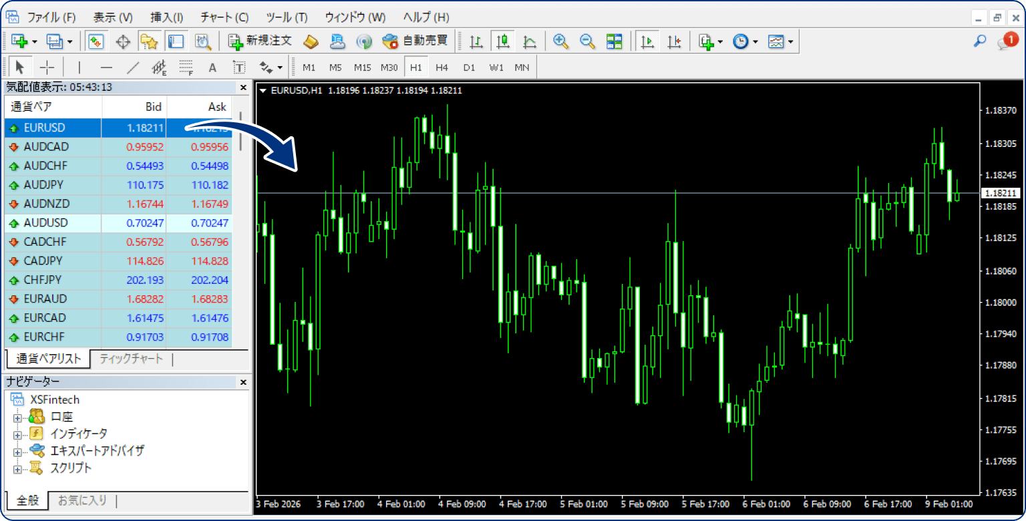
Task: Select the AUDJPY row in Market Watch
Action: (46, 185)
